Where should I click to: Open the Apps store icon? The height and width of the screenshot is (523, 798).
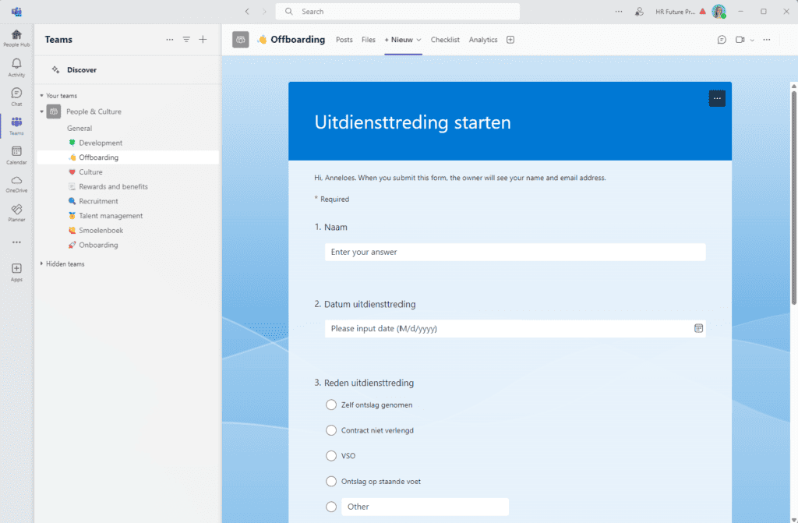(x=16, y=272)
